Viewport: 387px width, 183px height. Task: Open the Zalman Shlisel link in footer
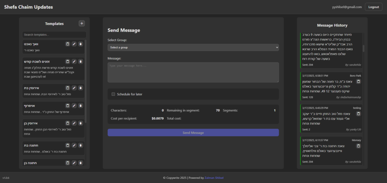(x=215, y=178)
